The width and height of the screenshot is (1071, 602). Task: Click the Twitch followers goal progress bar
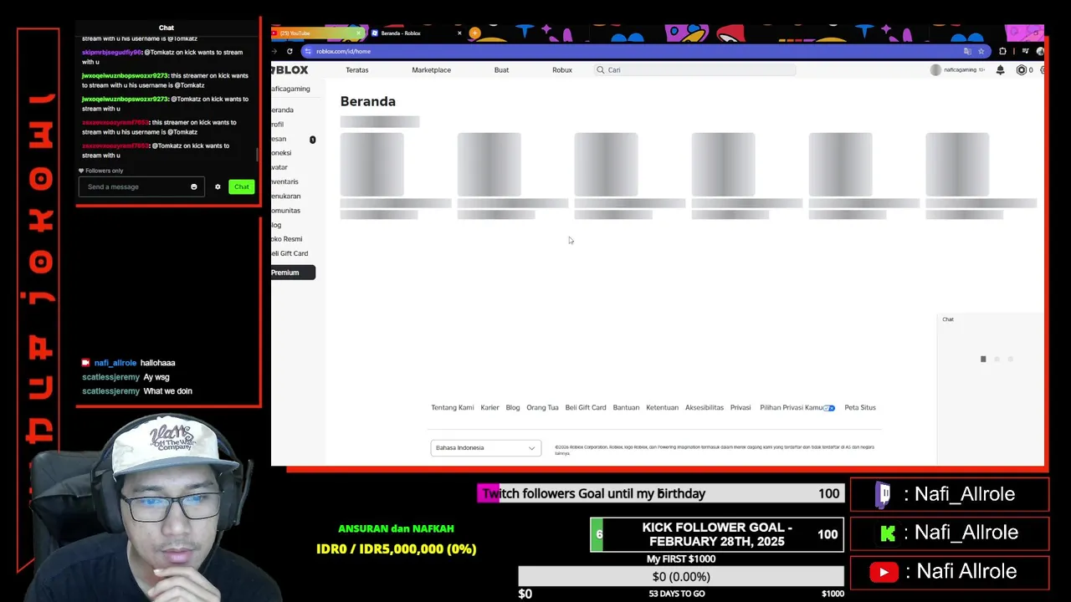660,494
